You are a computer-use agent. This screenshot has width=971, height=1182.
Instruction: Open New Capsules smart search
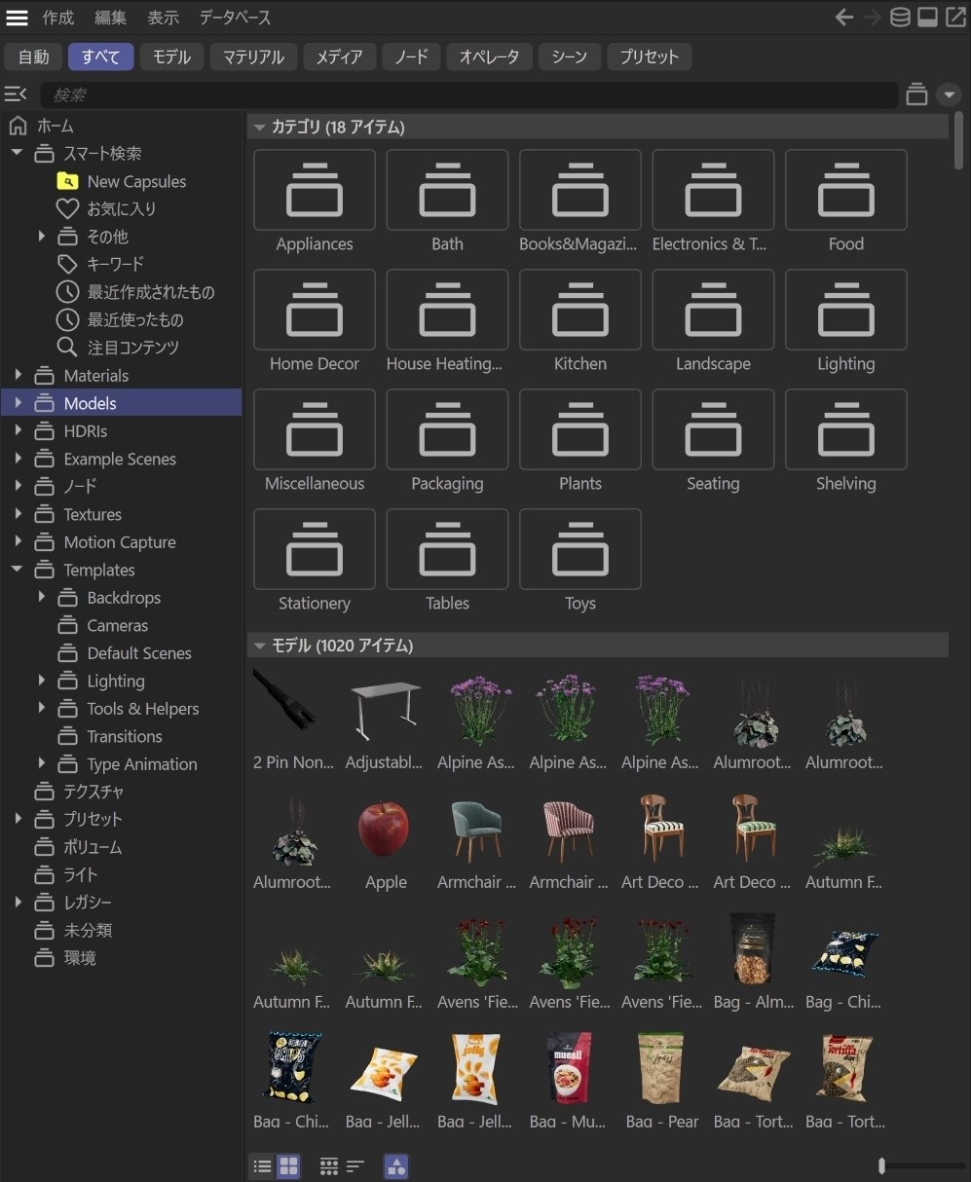(x=136, y=181)
